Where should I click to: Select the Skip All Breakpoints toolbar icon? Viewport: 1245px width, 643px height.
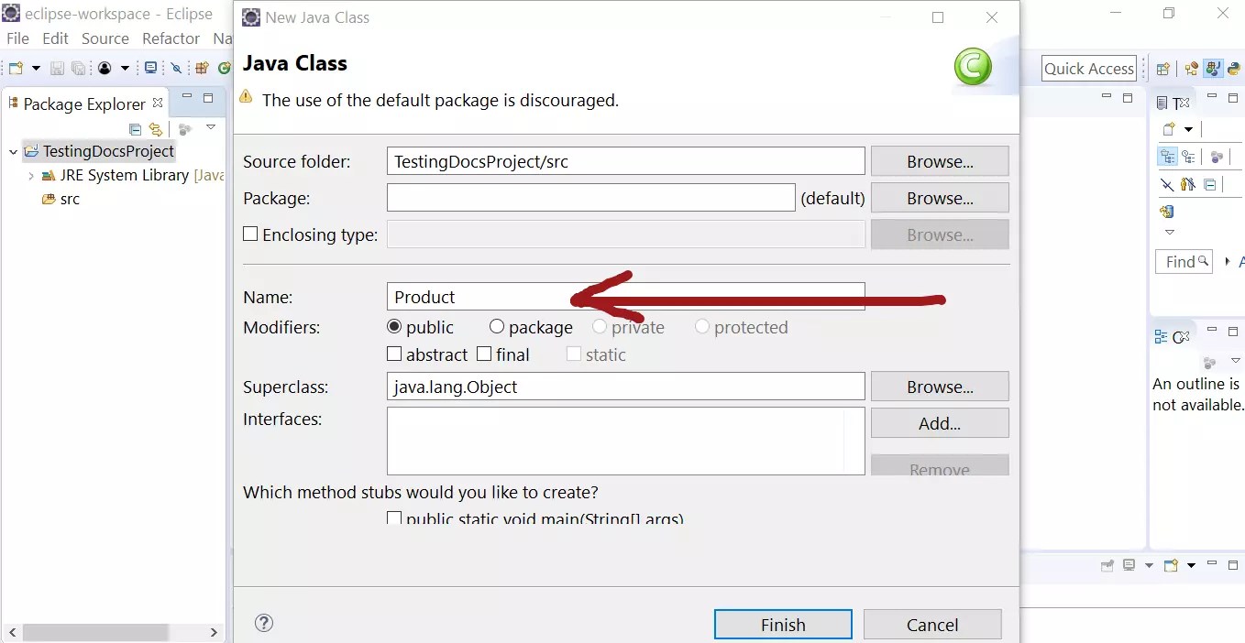point(176,68)
